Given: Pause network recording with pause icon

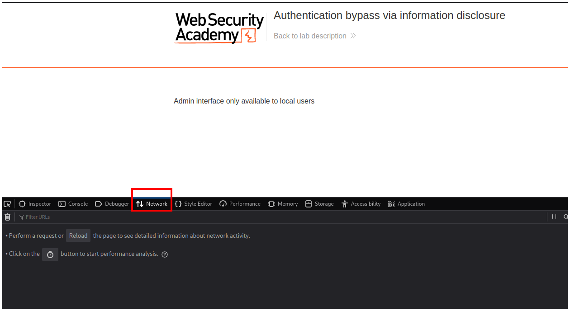Looking at the screenshot, I should 554,217.
